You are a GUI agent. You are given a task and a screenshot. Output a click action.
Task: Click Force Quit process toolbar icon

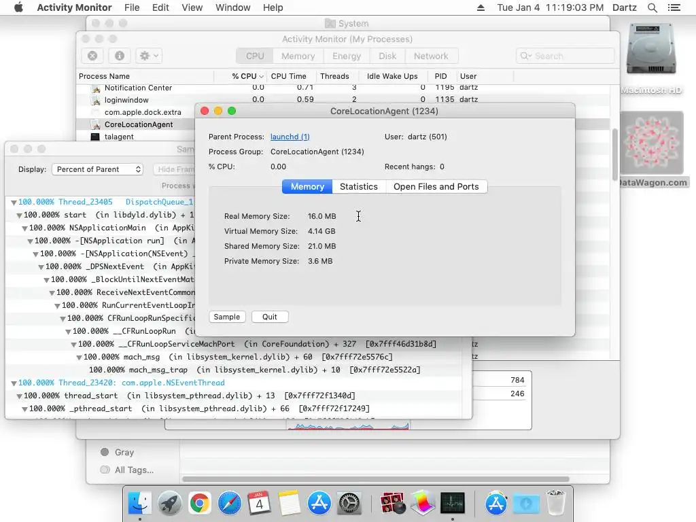pyautogui.click(x=92, y=56)
